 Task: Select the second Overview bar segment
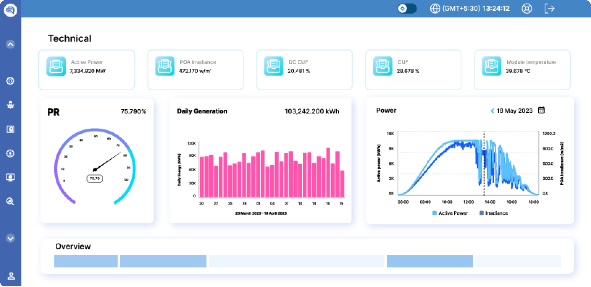[x=163, y=261]
